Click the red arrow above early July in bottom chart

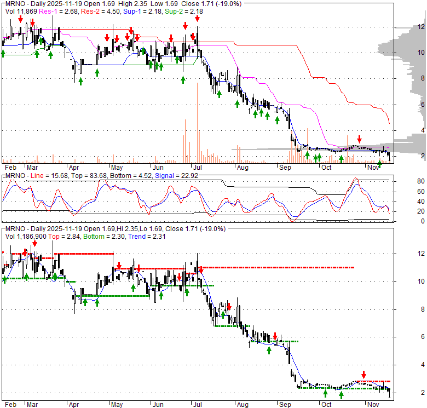point(201,269)
